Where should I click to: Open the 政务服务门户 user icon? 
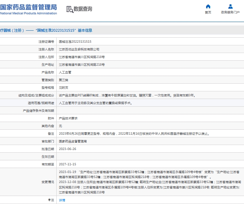coord(230,7)
